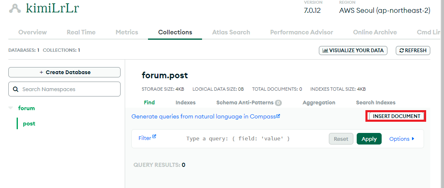
Task: Select the Collections tab
Action: coord(175,32)
